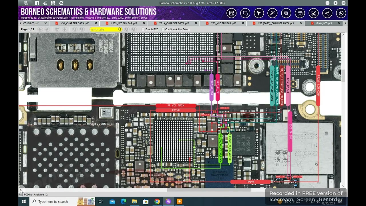Jump to previous search result
The image size is (366, 206).
[x=127, y=29]
